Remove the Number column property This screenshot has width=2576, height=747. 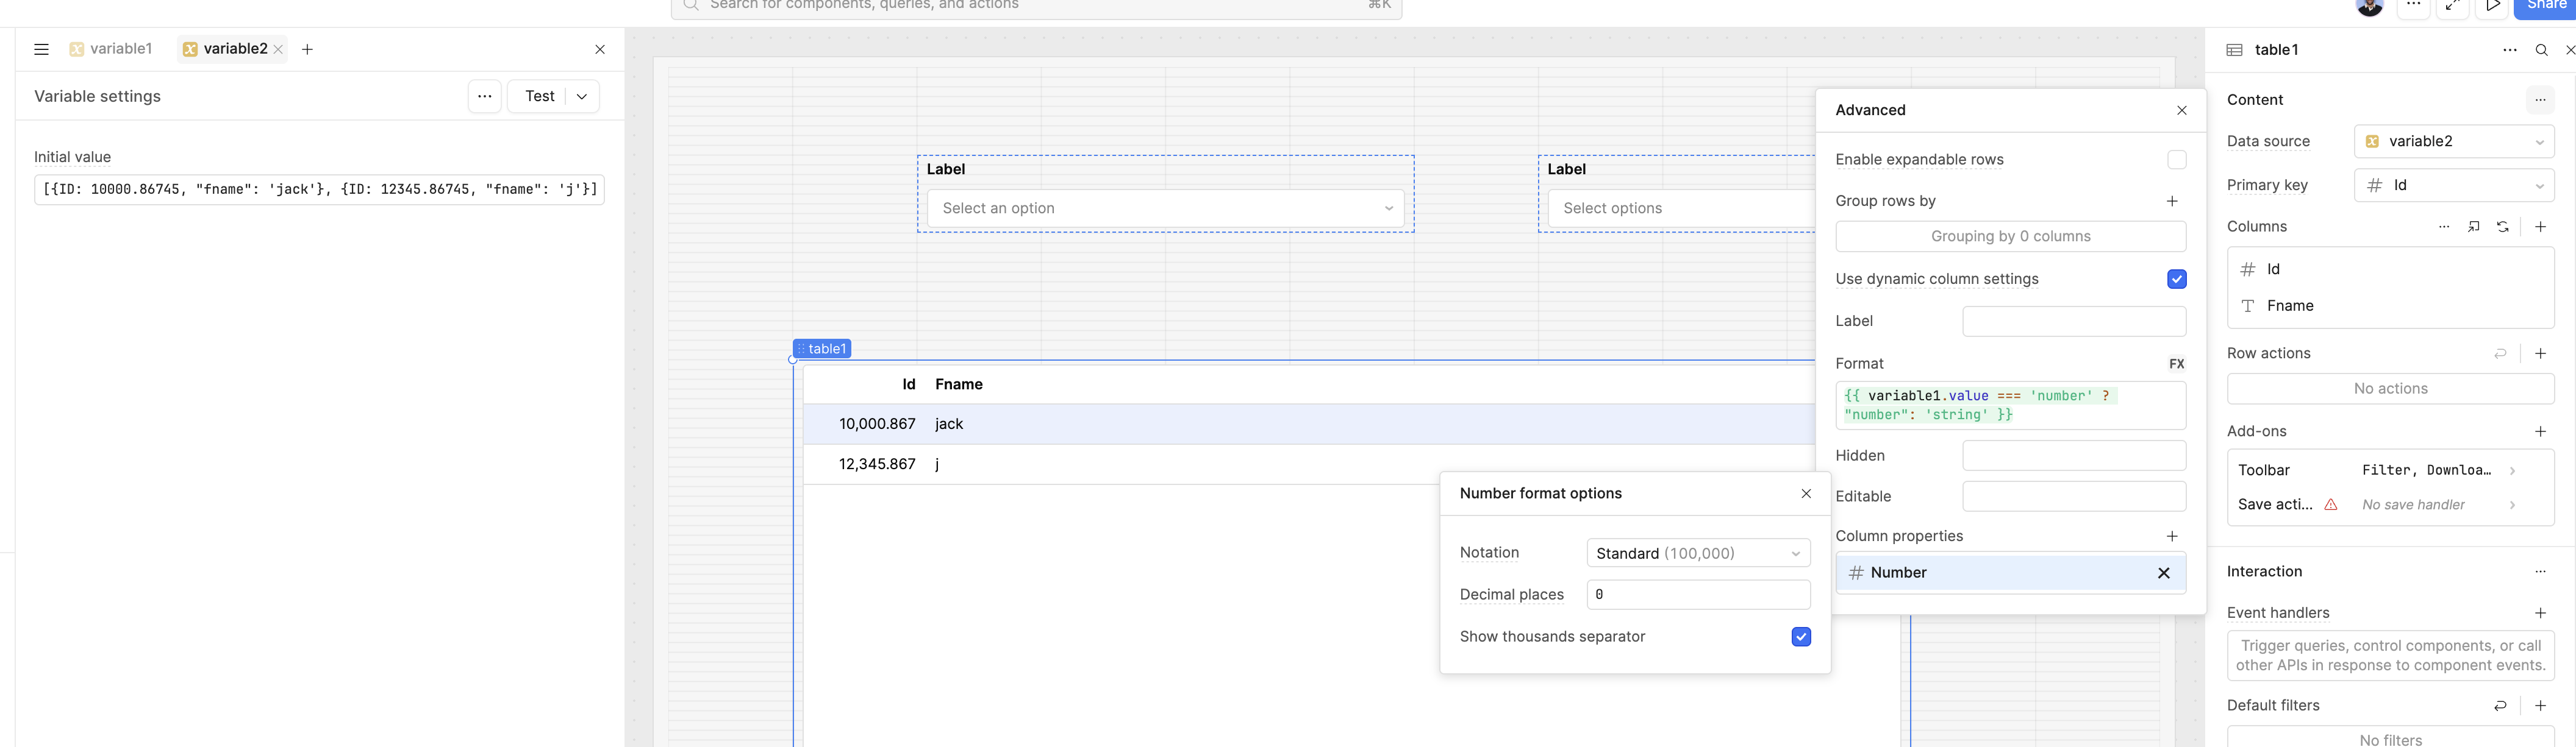2163,573
